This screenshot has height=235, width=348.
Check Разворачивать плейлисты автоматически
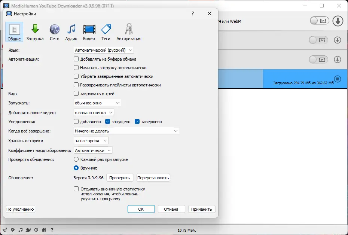76,85
